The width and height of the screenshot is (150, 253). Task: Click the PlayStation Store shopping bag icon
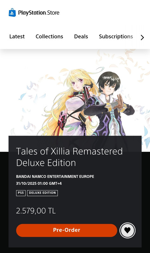pyautogui.click(x=12, y=12)
